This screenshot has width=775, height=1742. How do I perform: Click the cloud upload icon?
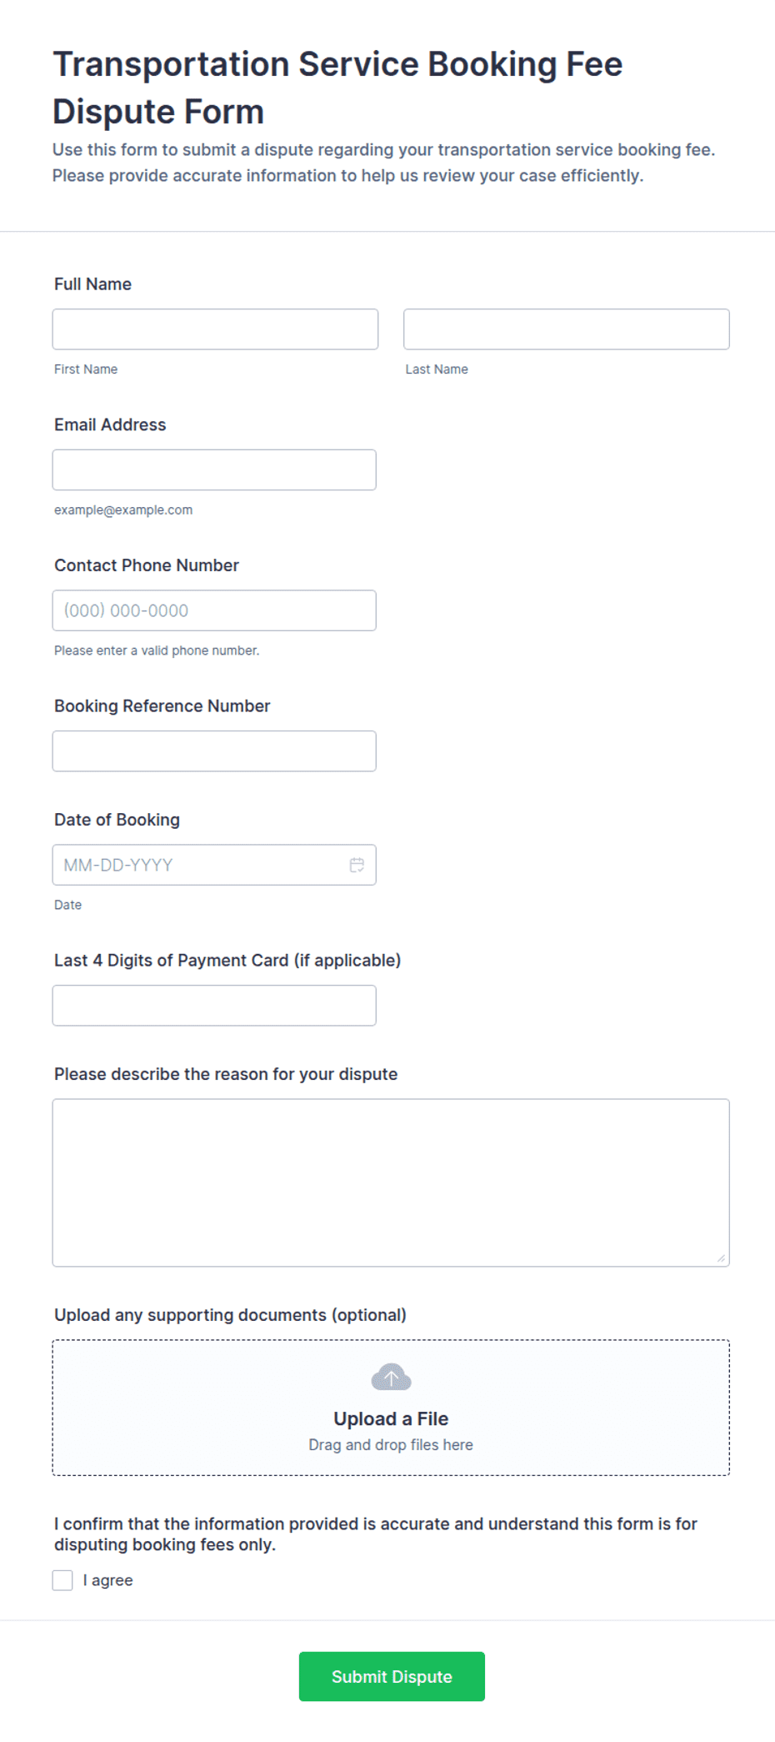[x=391, y=1377]
